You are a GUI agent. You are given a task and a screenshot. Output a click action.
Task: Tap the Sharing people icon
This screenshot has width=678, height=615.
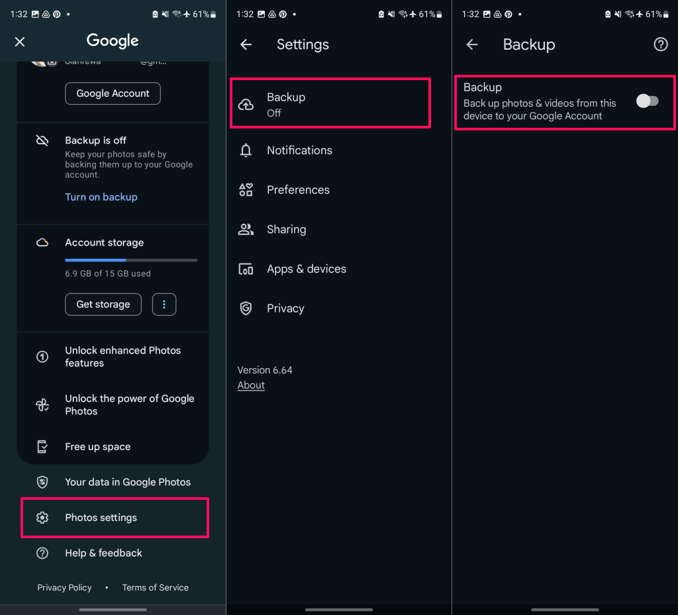click(246, 230)
